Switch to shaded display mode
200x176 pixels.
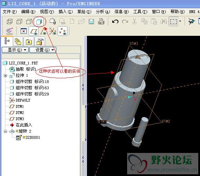pos(39,22)
